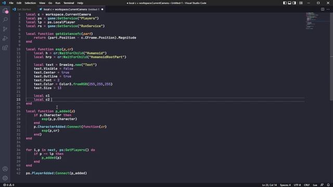This screenshot has height=187, width=333.
Task: Click line number 26 in gutter
Action: 19,111
